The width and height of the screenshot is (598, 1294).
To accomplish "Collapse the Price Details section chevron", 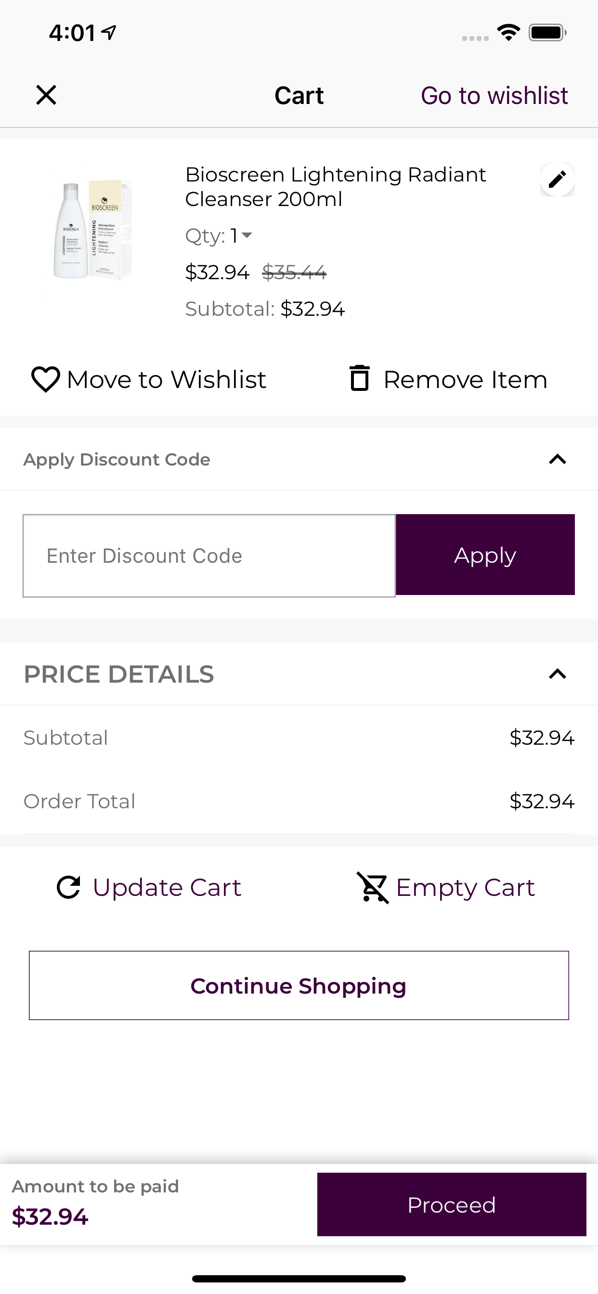I will (x=557, y=673).
